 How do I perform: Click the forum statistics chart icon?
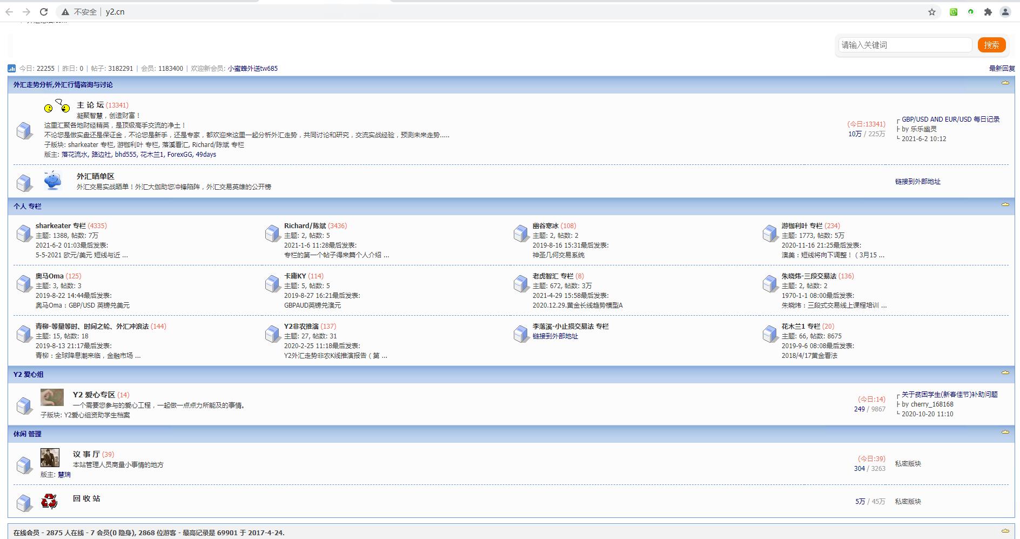point(12,68)
